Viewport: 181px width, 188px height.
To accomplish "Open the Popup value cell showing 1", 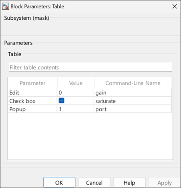I will 76,109.
